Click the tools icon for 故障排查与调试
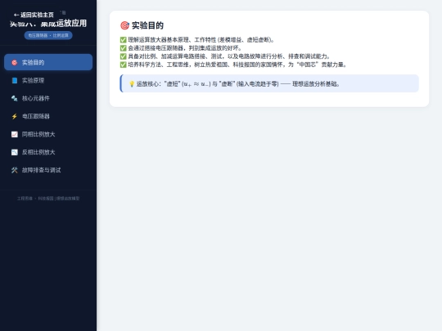Screen dimensions: 442x331 15,170
